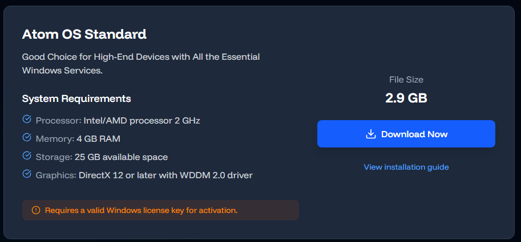Viewport: 521px width, 242px height.
Task: Click the Download Now button
Action: 406,134
